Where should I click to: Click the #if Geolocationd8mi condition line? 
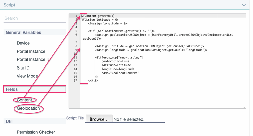(121, 31)
